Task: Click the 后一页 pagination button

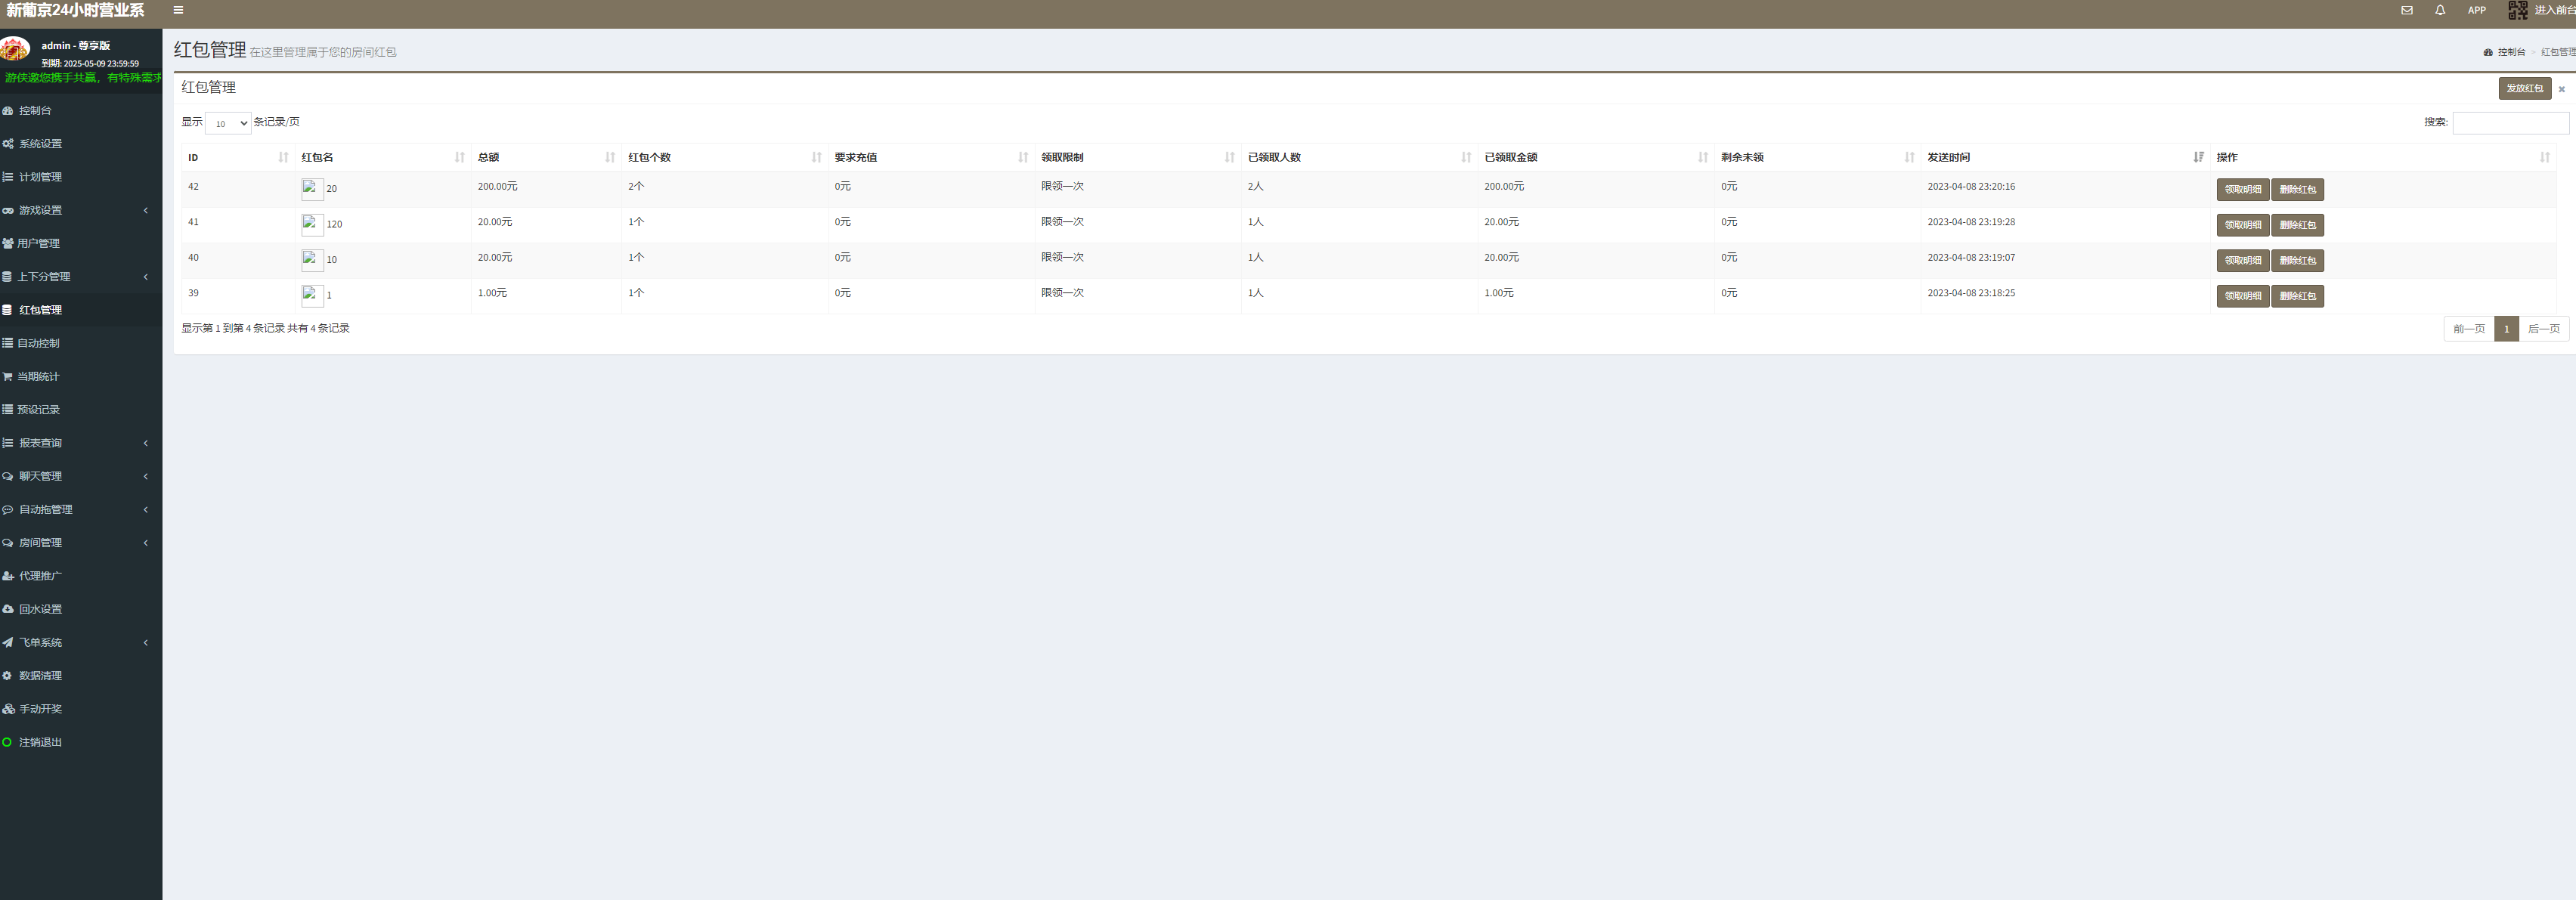Action: point(2543,329)
